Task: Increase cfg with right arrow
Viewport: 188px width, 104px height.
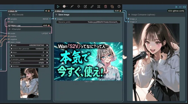Action: [47, 56]
